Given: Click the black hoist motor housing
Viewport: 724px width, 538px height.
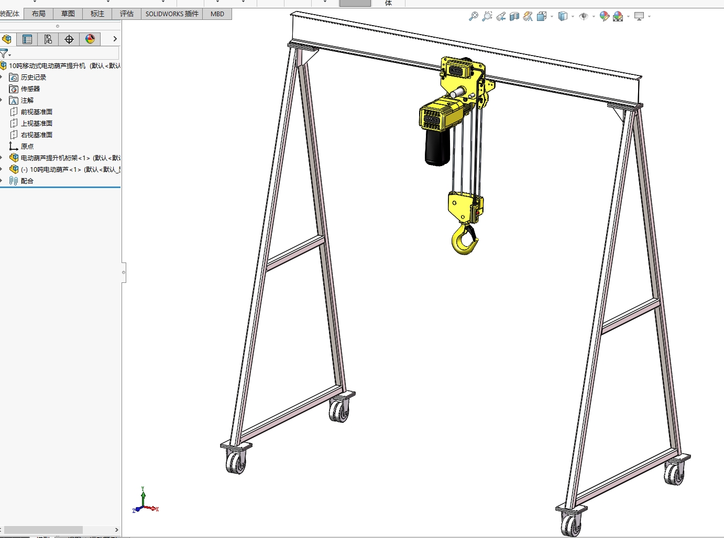Looking at the screenshot, I should tap(437, 147).
